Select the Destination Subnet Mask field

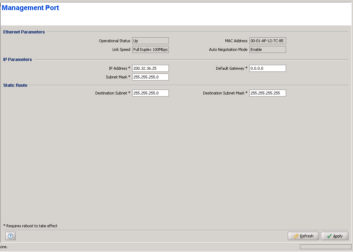[268, 93]
